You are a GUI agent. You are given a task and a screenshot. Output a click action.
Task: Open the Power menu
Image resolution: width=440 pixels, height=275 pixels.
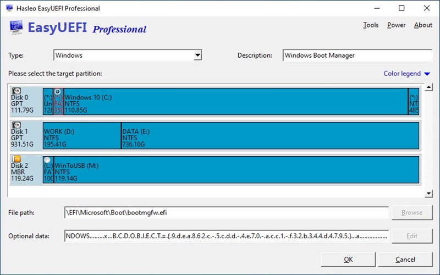pyautogui.click(x=396, y=25)
